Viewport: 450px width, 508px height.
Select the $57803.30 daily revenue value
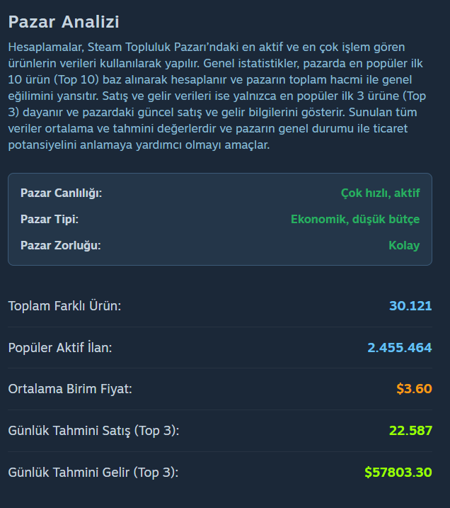click(x=398, y=473)
